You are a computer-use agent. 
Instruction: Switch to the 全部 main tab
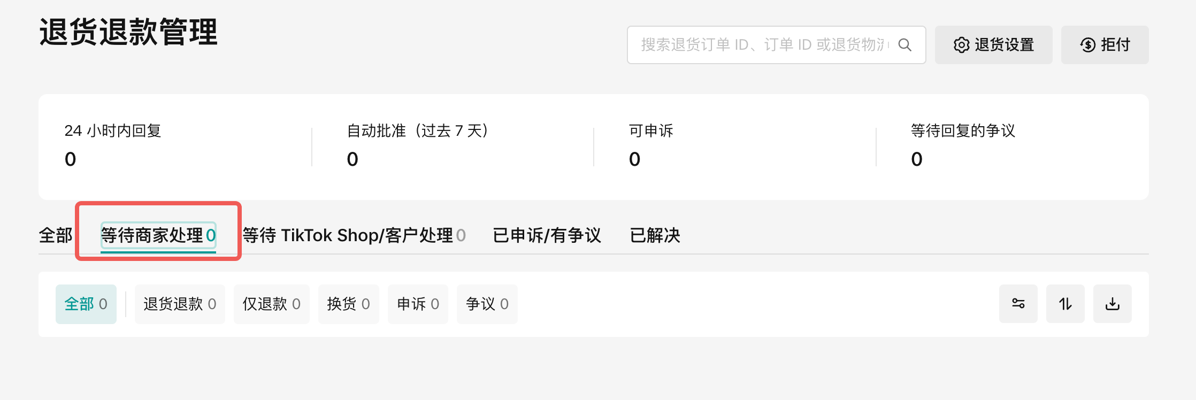coord(56,235)
